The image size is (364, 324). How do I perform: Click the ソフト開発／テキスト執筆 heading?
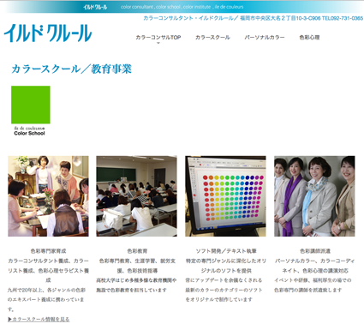(x=226, y=251)
